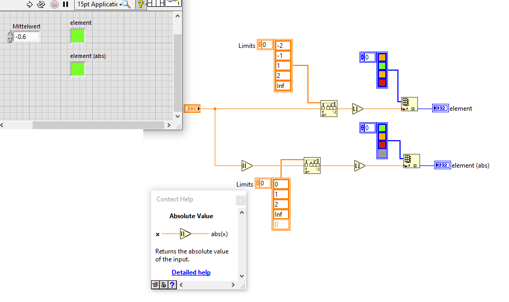Viewport: 509px width, 302px height.
Task: Context Help: horizontal scrollbar left arrow
Action: click(x=181, y=285)
